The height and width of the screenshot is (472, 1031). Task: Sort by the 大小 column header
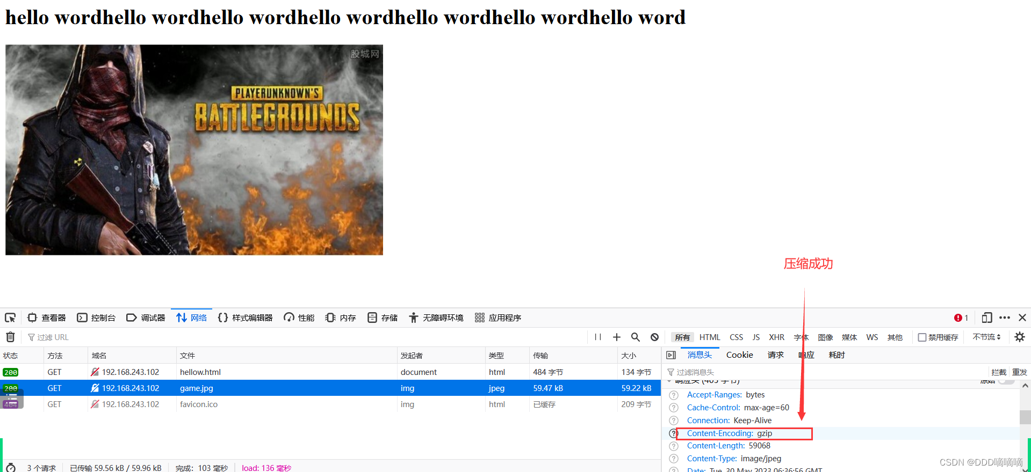point(639,356)
